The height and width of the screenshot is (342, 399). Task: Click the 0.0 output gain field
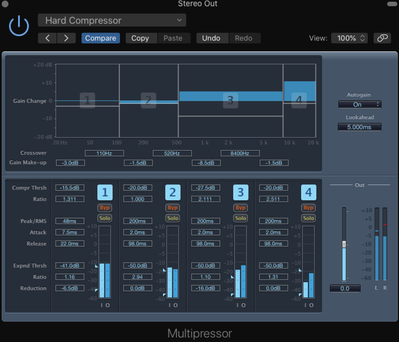(345, 289)
